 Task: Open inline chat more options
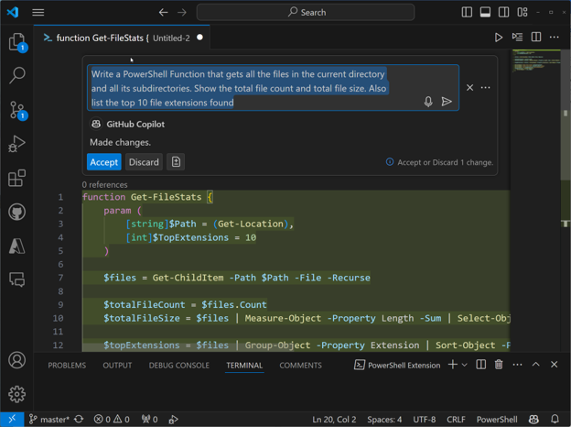point(485,88)
